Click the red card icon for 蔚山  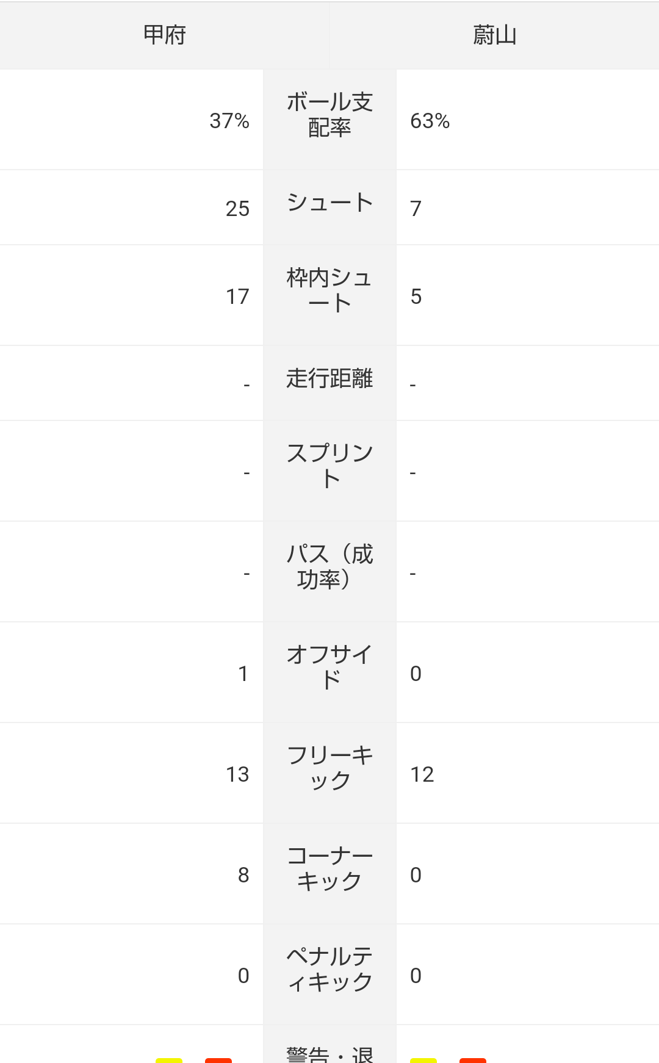pyautogui.click(x=473, y=1059)
